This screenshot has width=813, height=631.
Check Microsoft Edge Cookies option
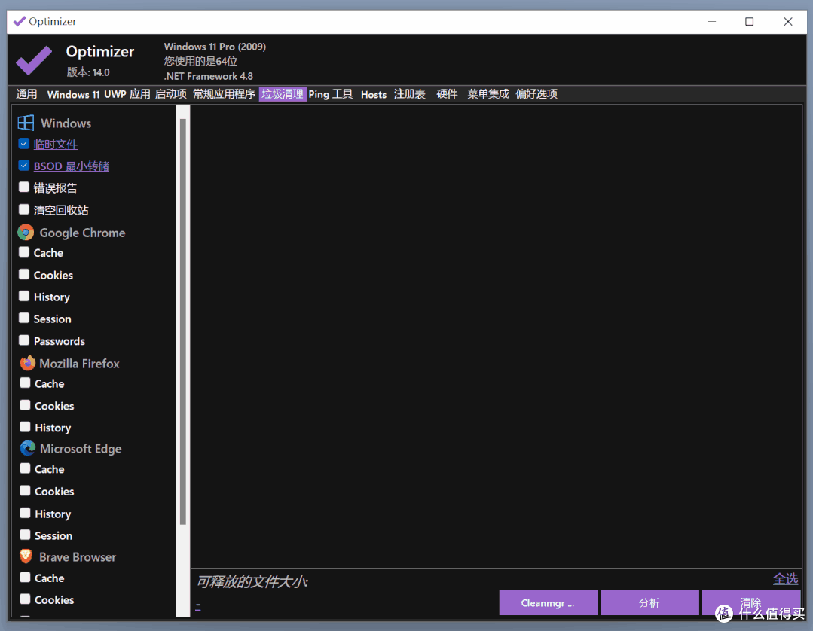point(25,491)
